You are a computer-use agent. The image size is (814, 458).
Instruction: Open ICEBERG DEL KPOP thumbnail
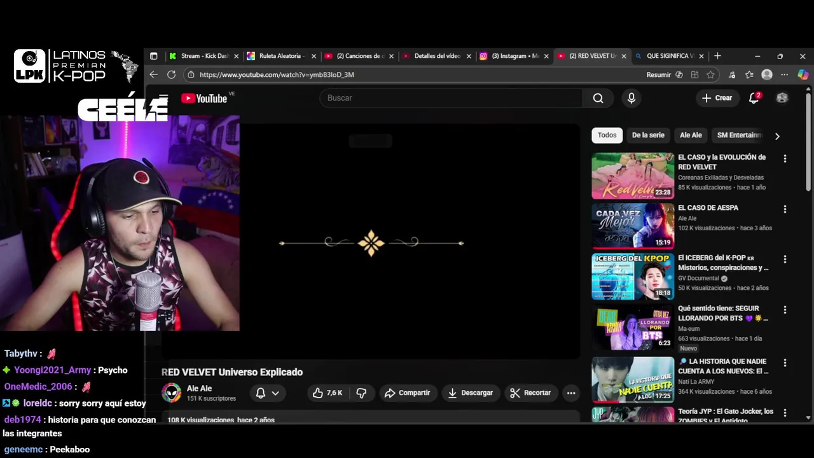click(x=633, y=277)
